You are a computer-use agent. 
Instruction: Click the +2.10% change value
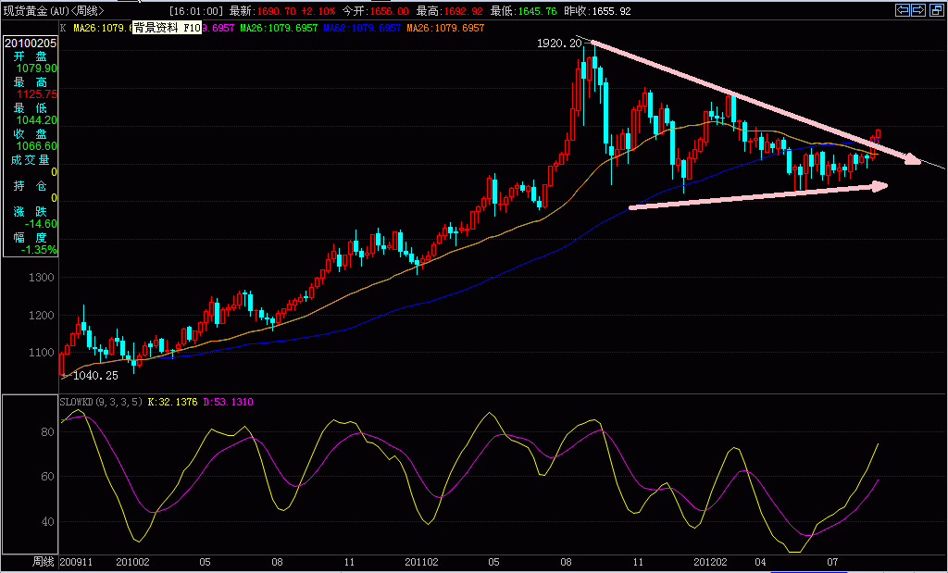(318, 11)
